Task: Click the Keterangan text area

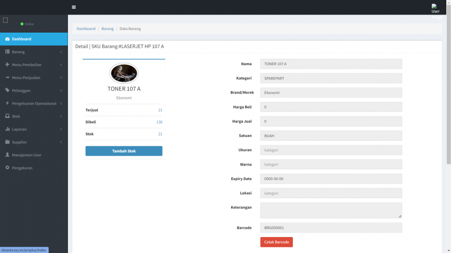Action: [x=331, y=210]
